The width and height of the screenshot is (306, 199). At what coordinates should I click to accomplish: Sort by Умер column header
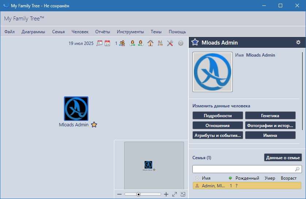[270, 178]
